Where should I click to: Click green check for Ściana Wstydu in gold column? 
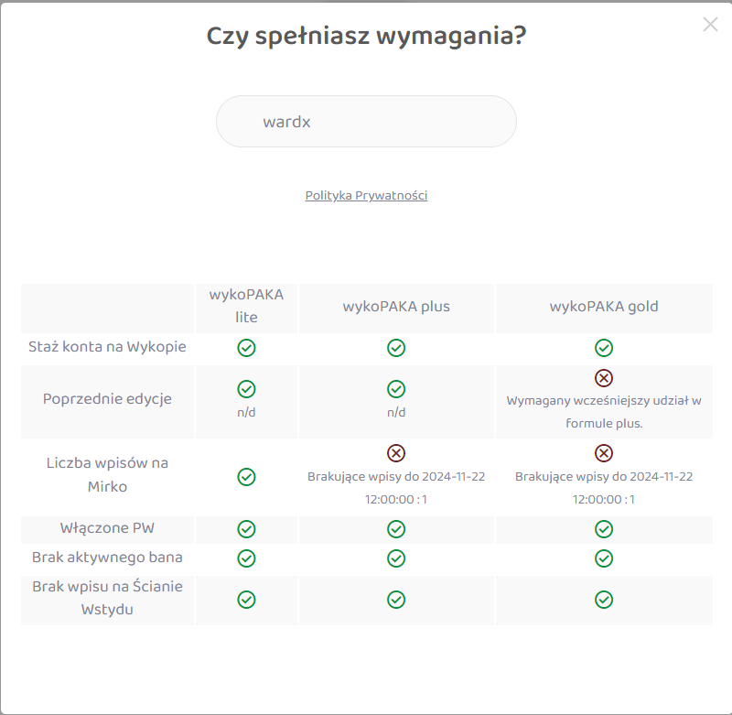(604, 600)
